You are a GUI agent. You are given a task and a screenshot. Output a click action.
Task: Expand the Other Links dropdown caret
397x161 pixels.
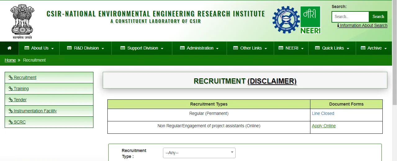tap(266, 49)
